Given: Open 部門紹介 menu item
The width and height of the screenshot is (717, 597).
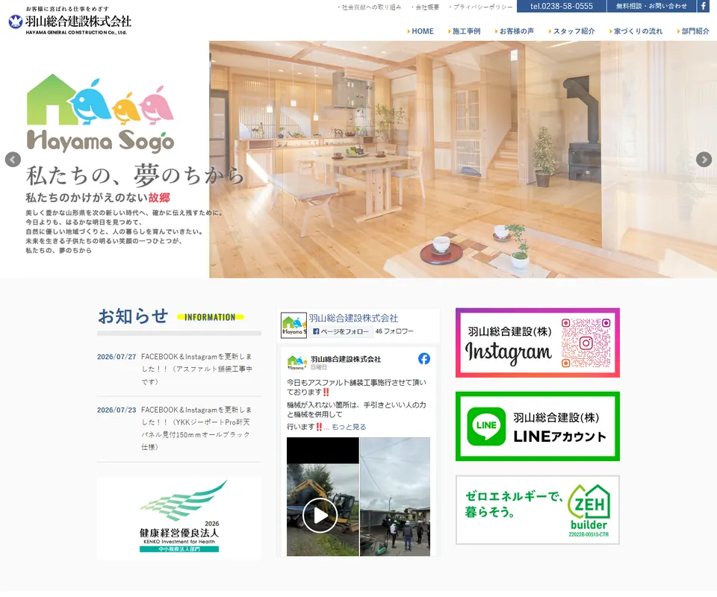Looking at the screenshot, I should pyautogui.click(x=693, y=31).
